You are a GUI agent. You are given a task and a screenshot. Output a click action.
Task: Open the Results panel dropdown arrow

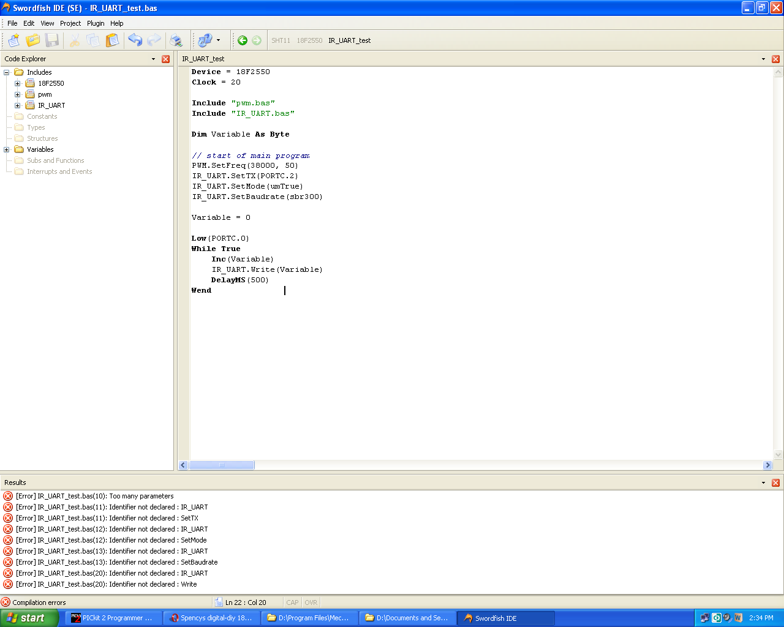[763, 482]
